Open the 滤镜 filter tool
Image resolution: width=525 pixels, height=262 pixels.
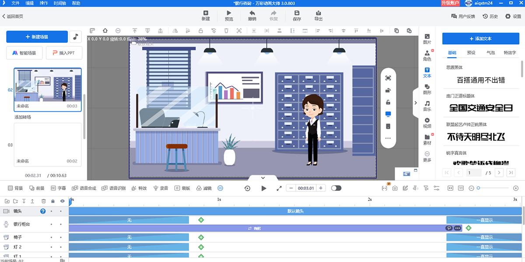203,188
